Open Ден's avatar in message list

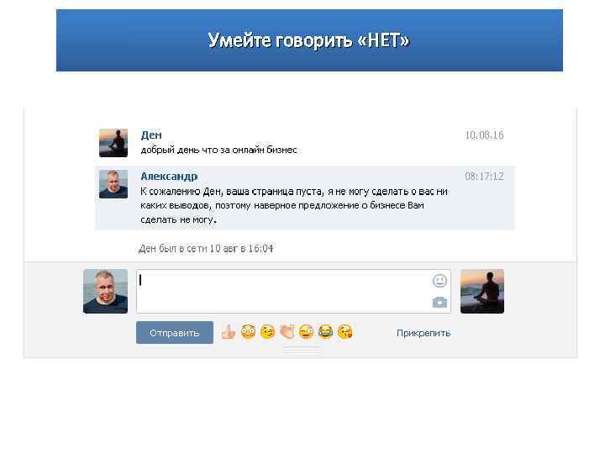pyautogui.click(x=113, y=143)
